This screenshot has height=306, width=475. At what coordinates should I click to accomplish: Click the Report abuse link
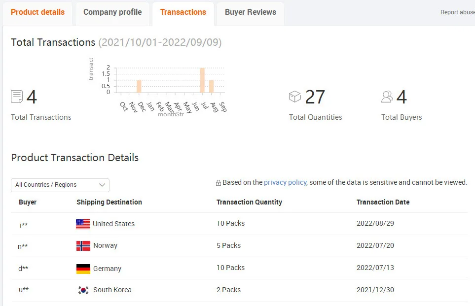457,12
